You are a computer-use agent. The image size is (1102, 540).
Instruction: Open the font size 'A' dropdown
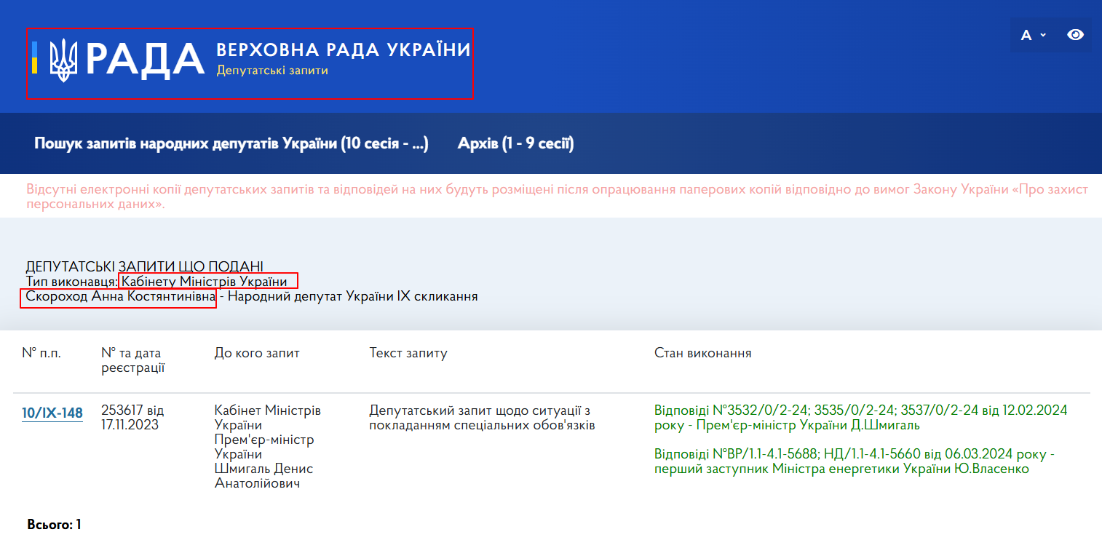1034,35
